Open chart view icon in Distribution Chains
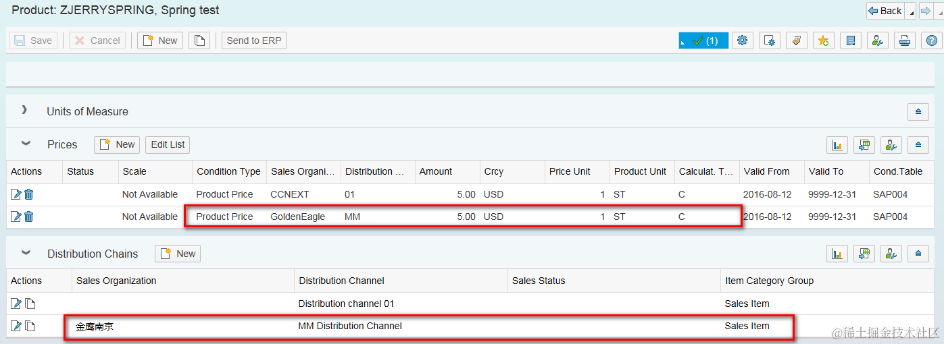This screenshot has height=344, width=944. [837, 254]
